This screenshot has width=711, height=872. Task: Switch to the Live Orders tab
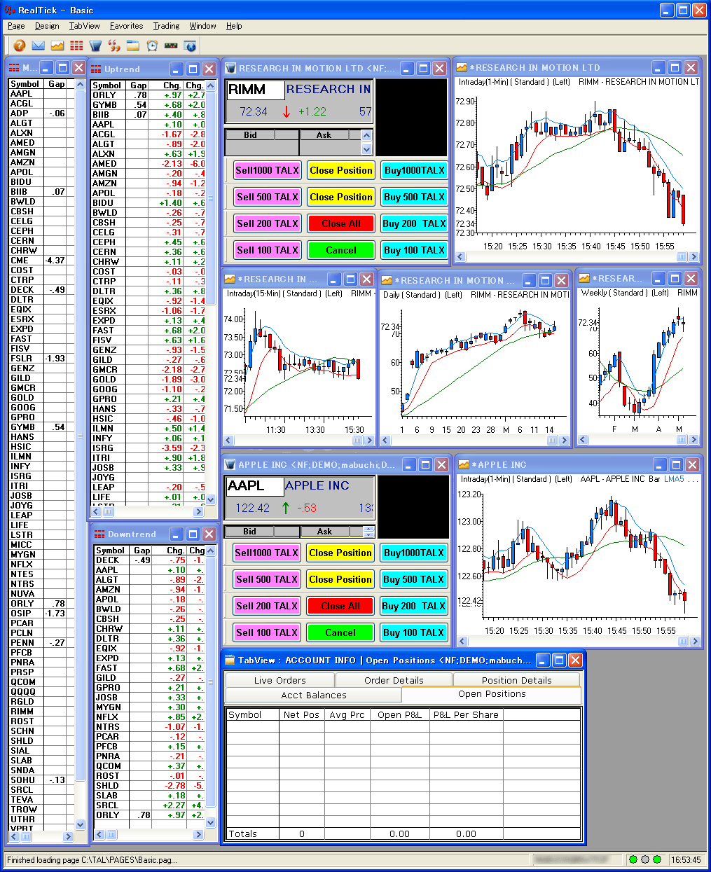(280, 680)
